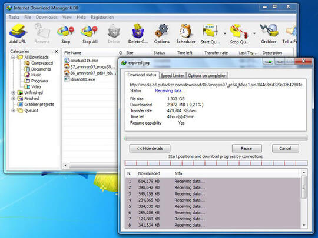Screen dimensions: 318x238
Task: Click the arrow icon in expired.jpg title bar
Action: point(268,62)
